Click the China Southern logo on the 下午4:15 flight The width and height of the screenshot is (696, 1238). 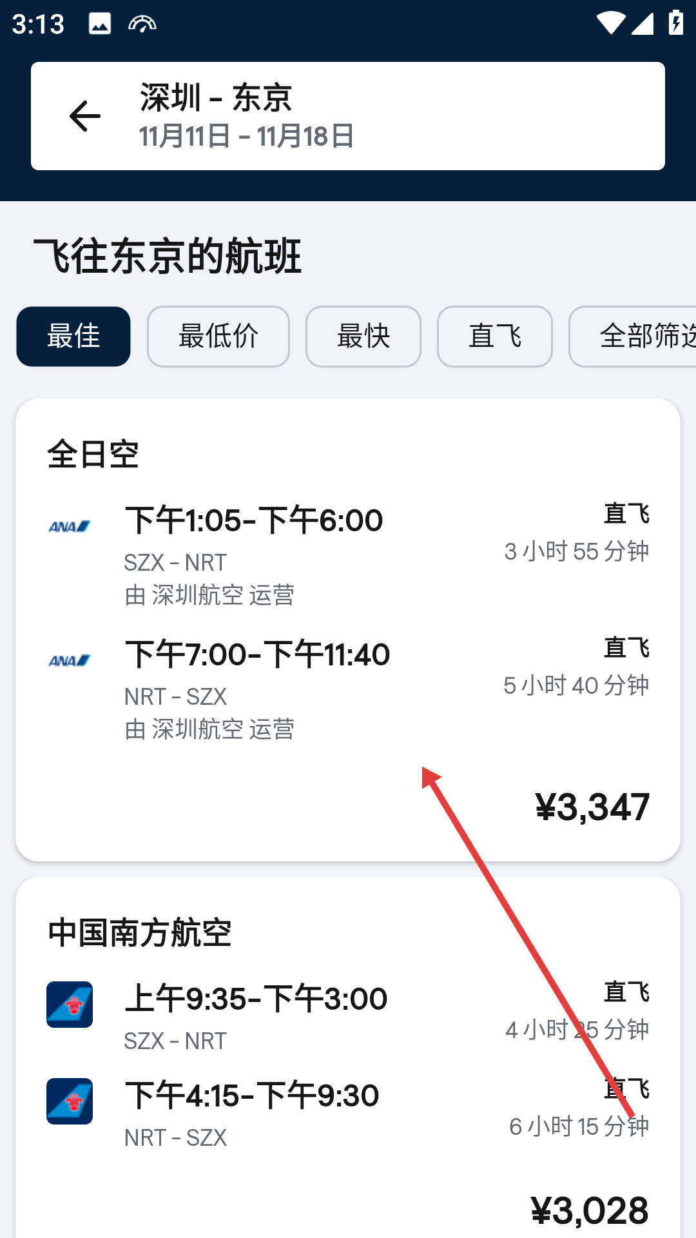[x=69, y=1101]
